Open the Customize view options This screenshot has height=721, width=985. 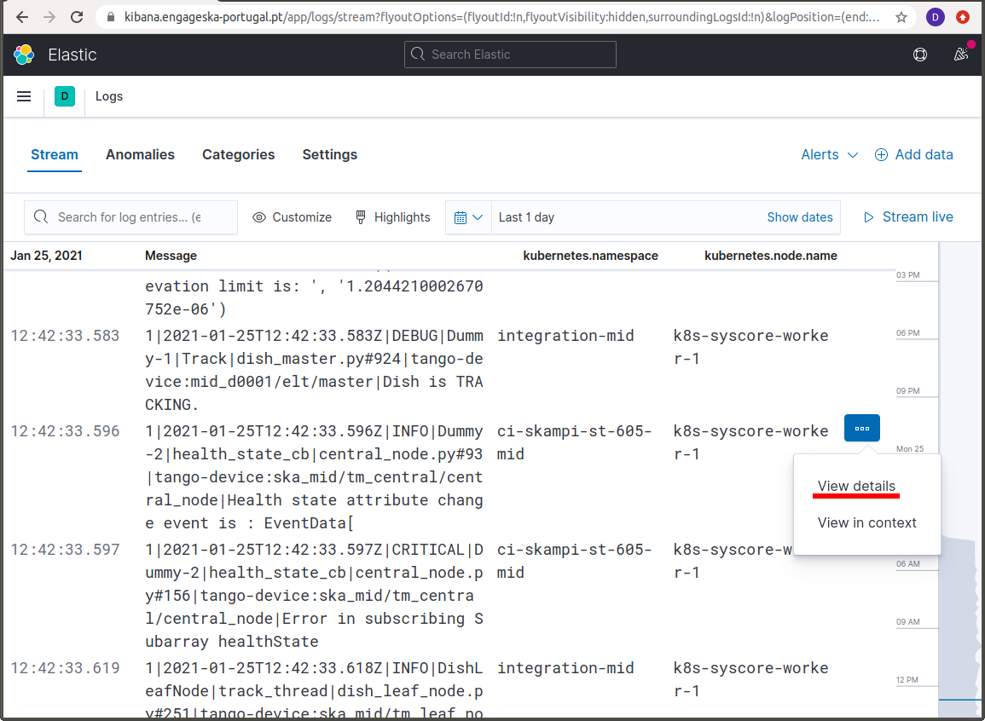(293, 217)
